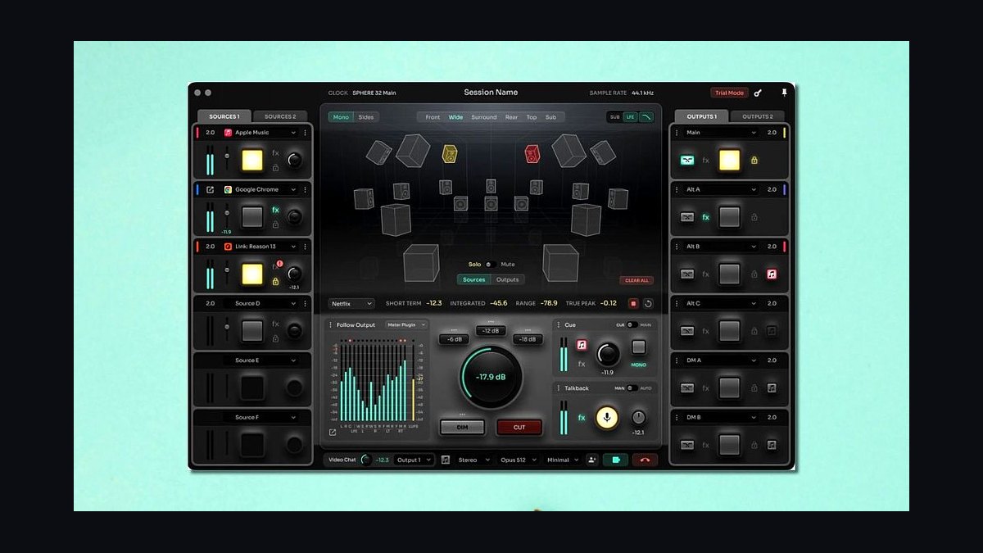Flip the Cue / Main switch
This screenshot has width=983, height=553.
tap(633, 325)
